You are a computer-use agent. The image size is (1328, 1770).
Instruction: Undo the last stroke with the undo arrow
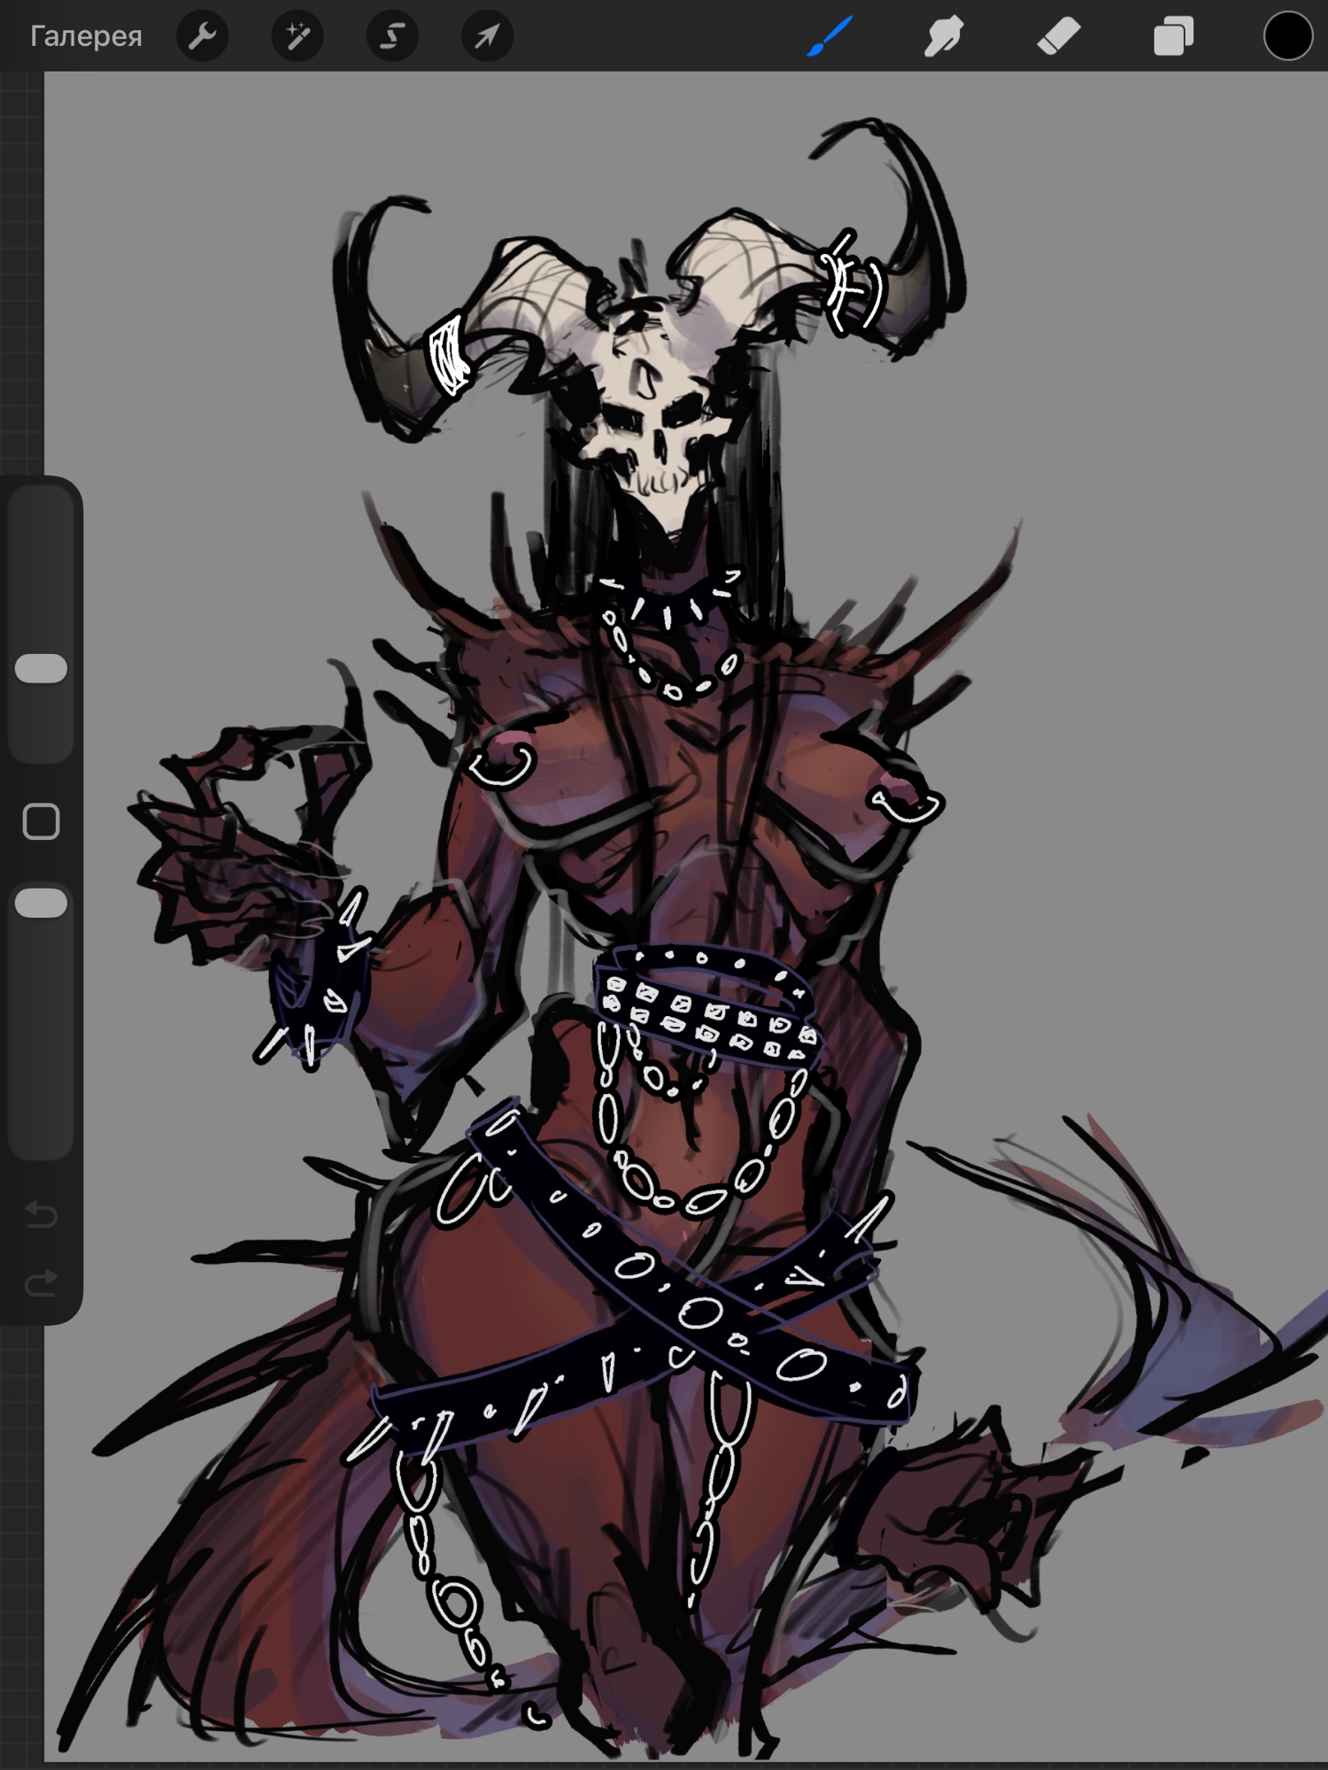pyautogui.click(x=42, y=1216)
